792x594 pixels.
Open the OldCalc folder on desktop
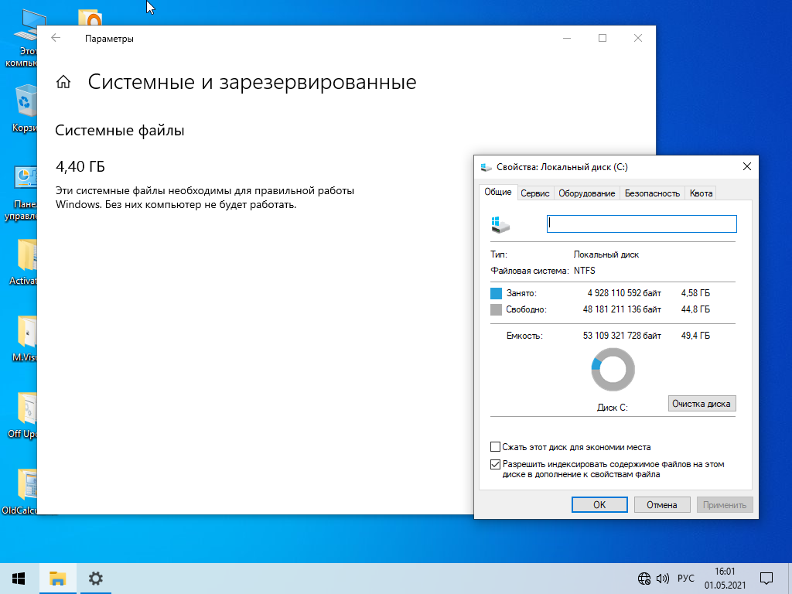point(20,491)
